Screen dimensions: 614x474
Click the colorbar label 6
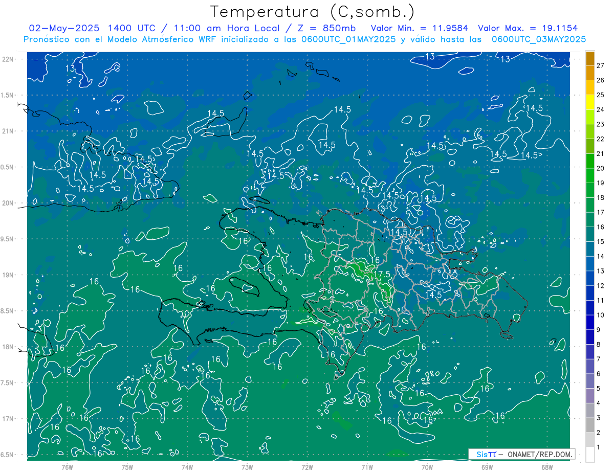(x=599, y=374)
